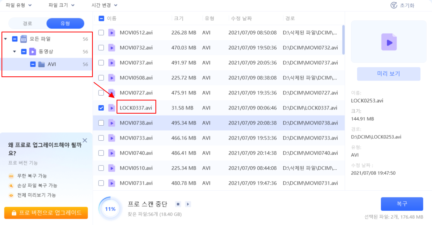The image size is (432, 225).
Task: Click the video file icon for LOCK0337.avi
Action: [x=112, y=108]
